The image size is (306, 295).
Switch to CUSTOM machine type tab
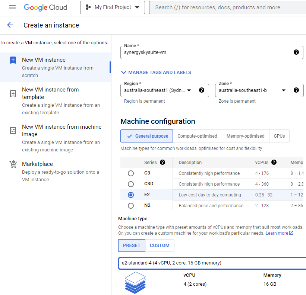click(160, 246)
